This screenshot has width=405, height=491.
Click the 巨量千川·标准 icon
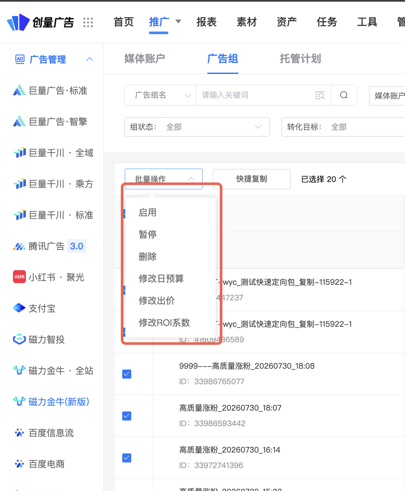(19, 215)
